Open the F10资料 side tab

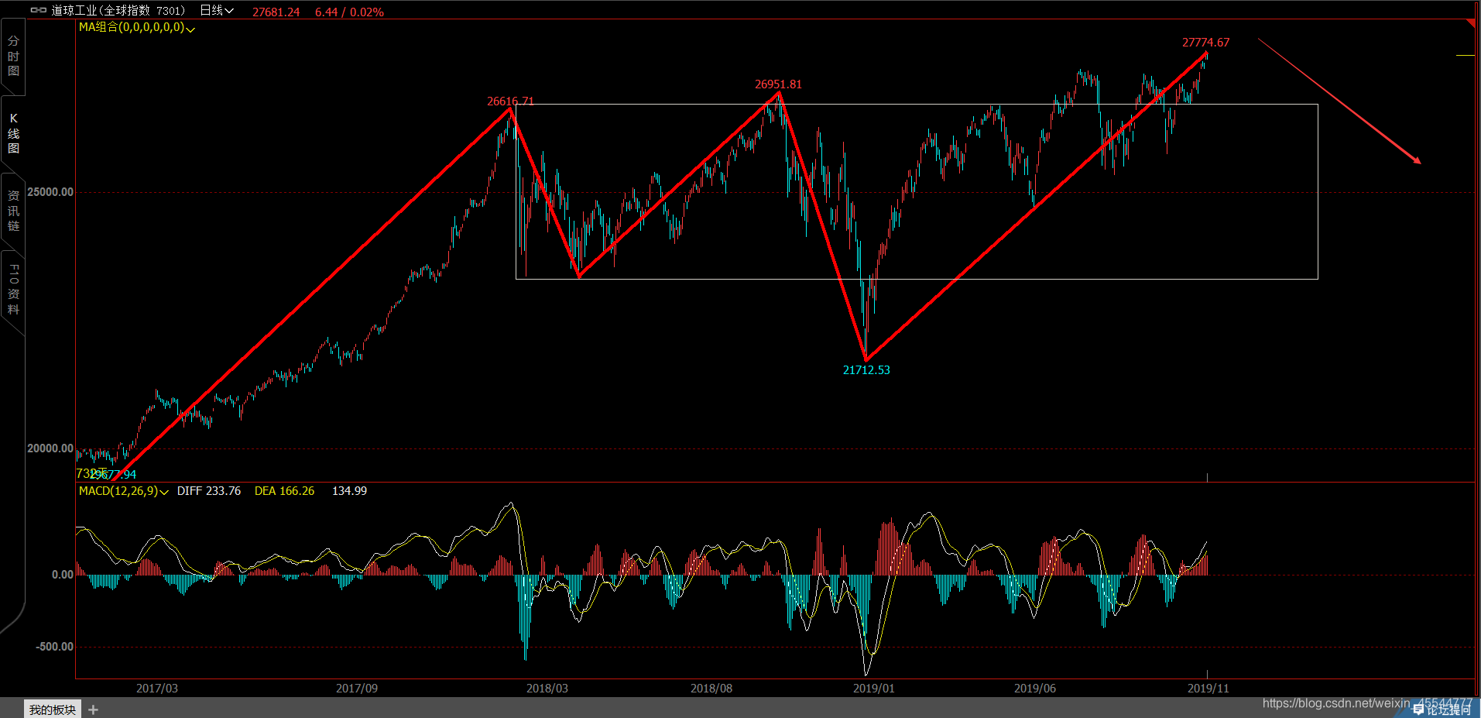(x=13, y=288)
